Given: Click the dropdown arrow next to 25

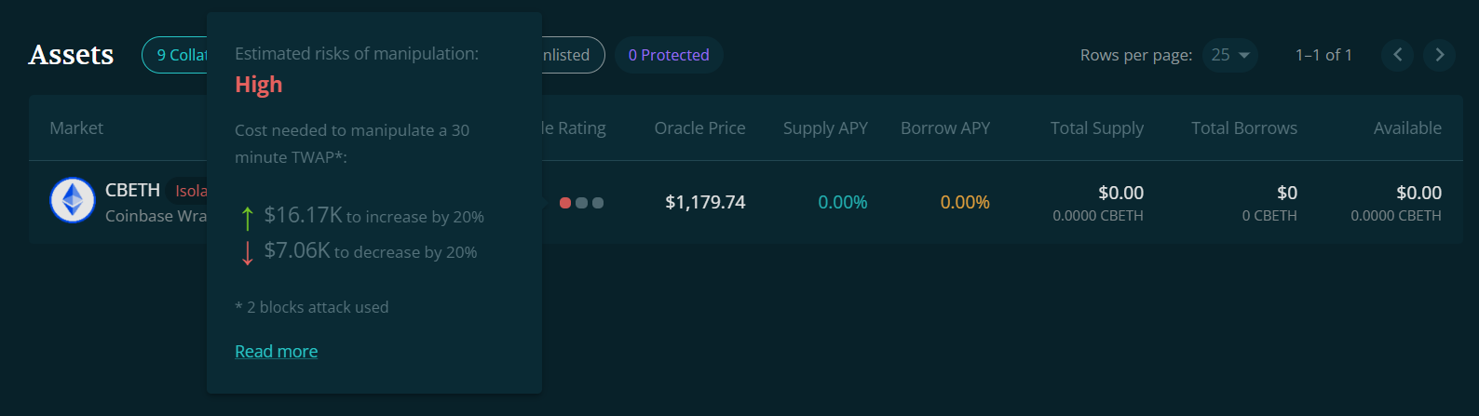Looking at the screenshot, I should [1244, 55].
